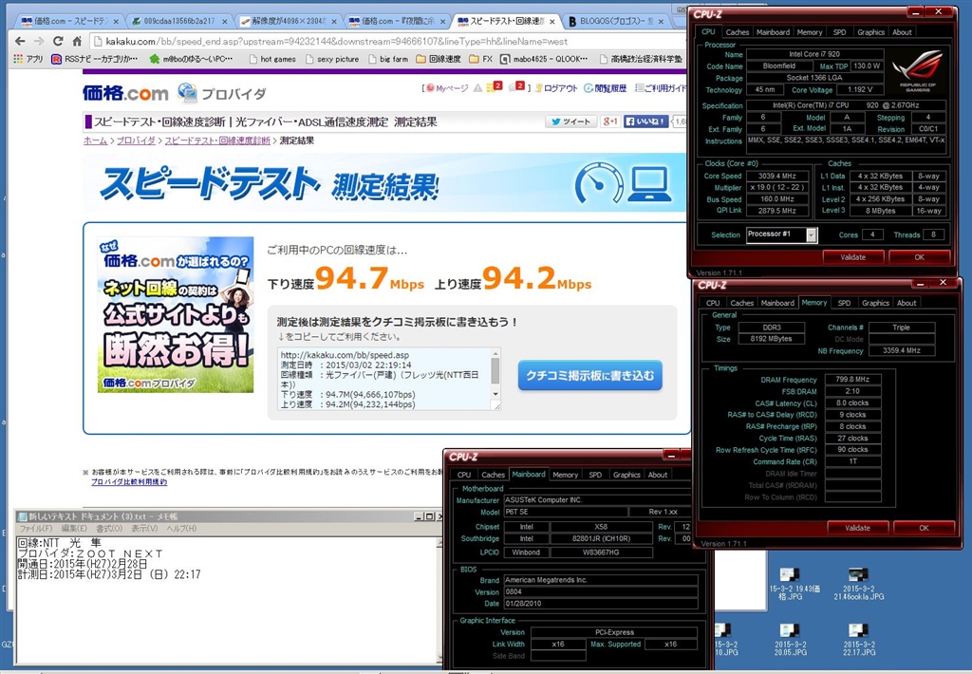
Task: Click the result textbox scrollbar down arrow
Action: (x=495, y=394)
